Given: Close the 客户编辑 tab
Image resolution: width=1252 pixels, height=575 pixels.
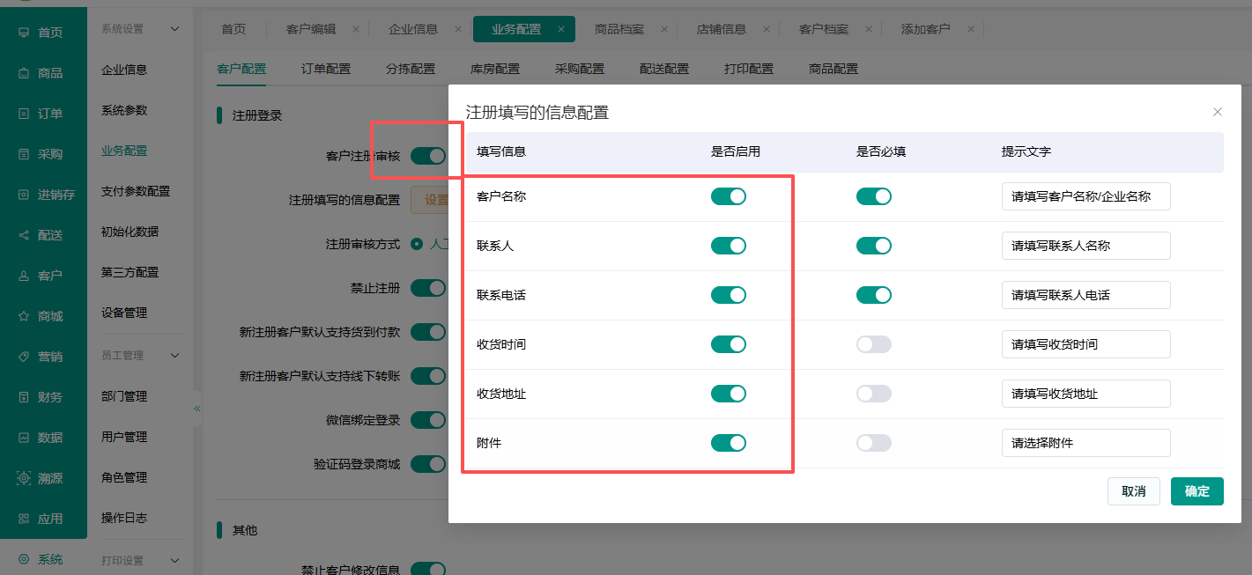Looking at the screenshot, I should pos(355,29).
